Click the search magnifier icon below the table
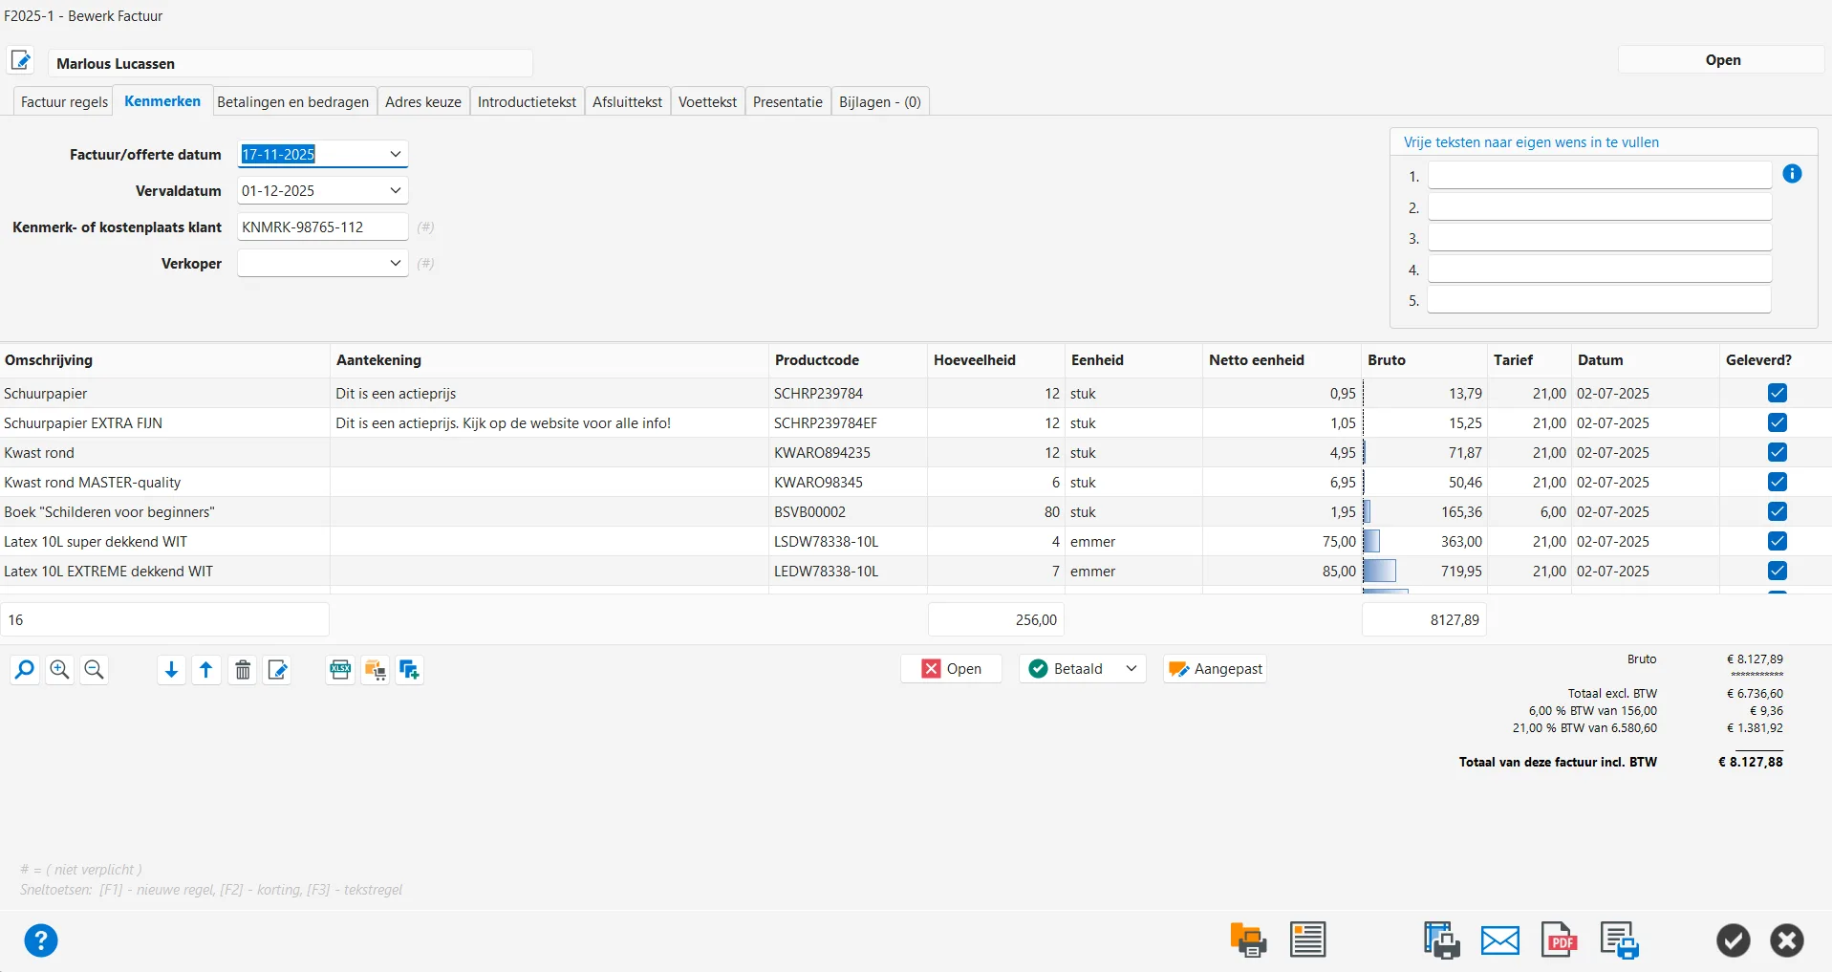1832x972 pixels. pos(25,669)
